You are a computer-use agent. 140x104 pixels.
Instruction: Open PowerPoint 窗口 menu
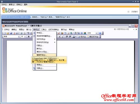point(64,30)
